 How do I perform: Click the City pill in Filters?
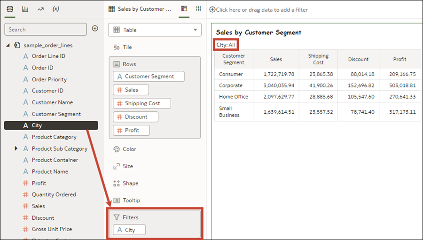(x=129, y=230)
